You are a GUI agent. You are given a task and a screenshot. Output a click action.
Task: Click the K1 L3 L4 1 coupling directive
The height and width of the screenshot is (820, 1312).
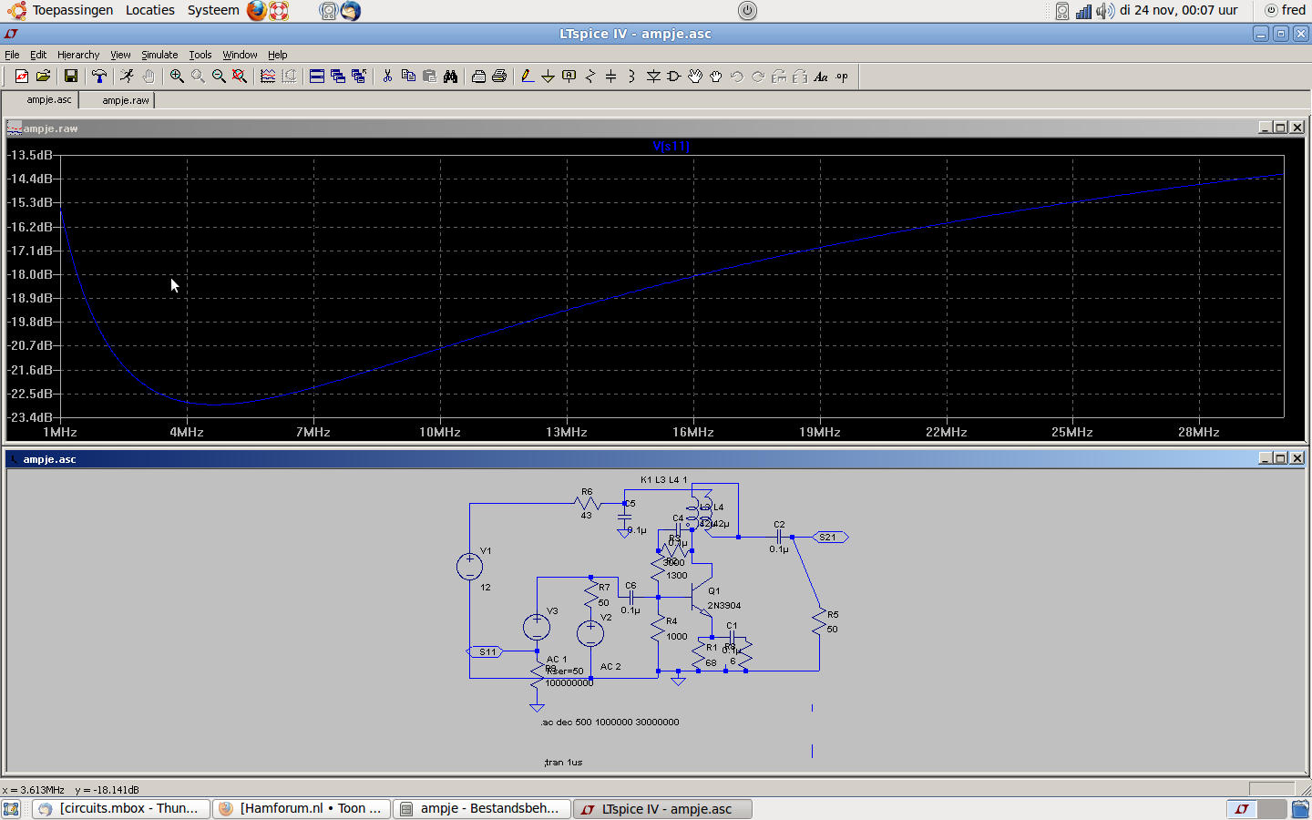663,479
